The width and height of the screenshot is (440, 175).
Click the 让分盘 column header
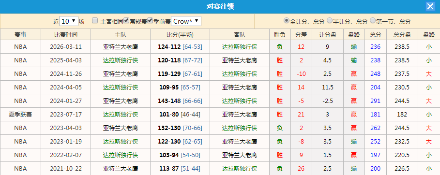(x=328, y=34)
